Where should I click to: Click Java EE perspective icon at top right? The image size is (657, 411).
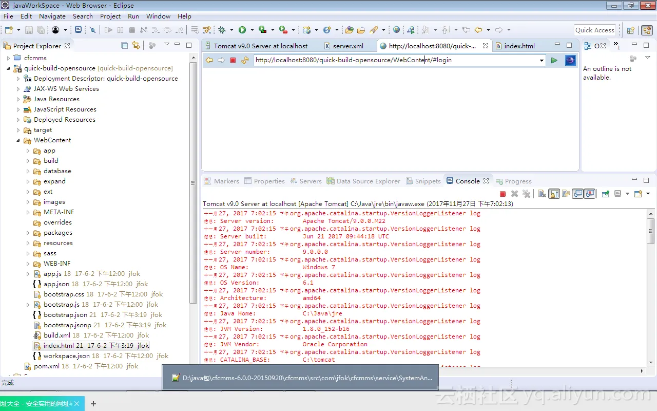pyautogui.click(x=647, y=30)
